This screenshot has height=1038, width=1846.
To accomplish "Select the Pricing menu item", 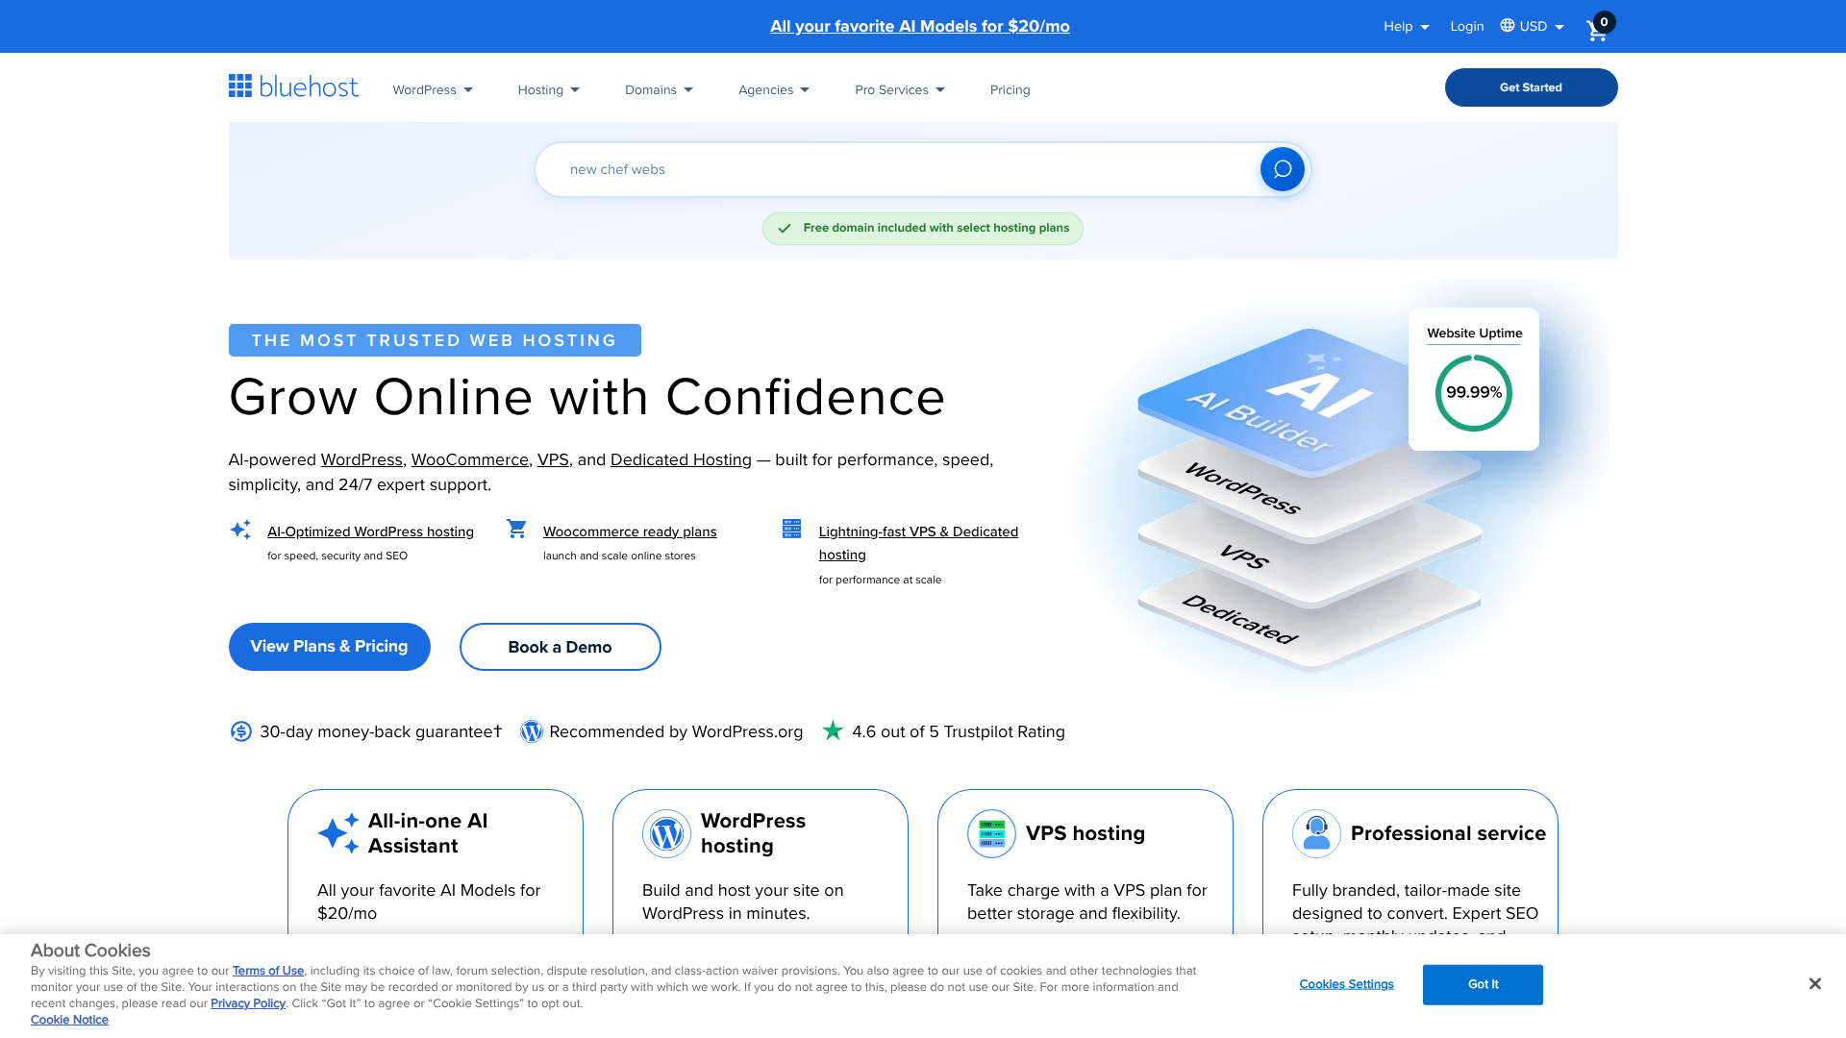I will pyautogui.click(x=1010, y=89).
